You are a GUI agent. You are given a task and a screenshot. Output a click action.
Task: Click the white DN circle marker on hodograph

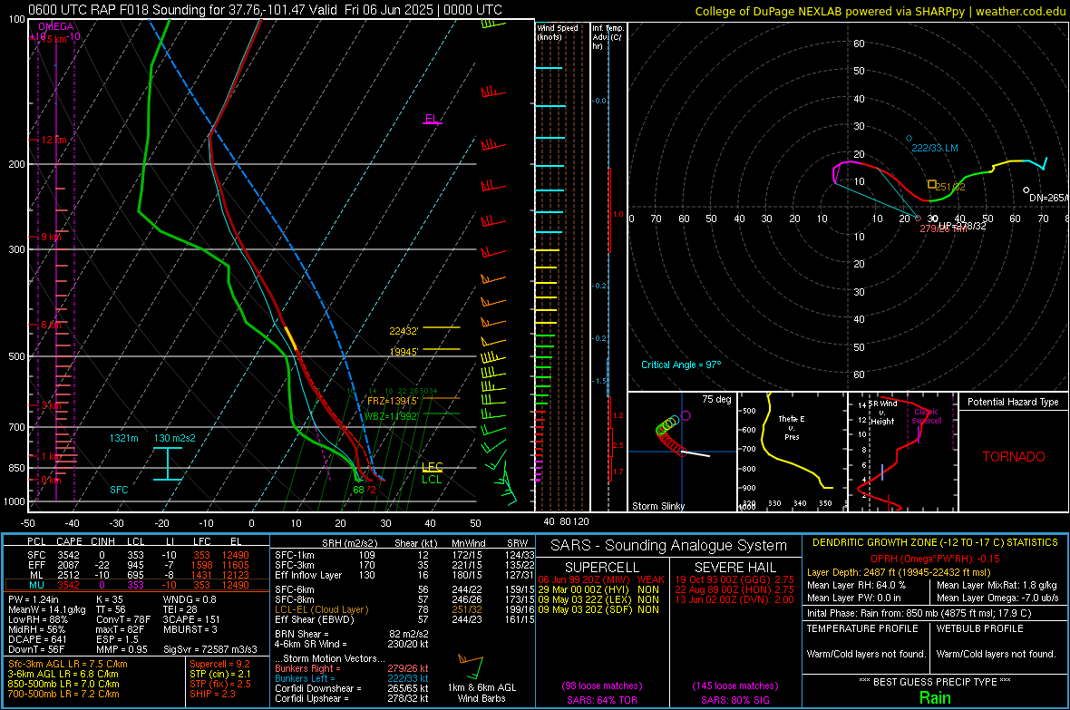(1026, 190)
